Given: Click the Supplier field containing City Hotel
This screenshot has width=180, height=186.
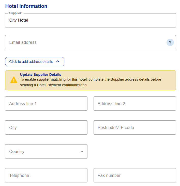Looking at the screenshot, I should (91, 20).
